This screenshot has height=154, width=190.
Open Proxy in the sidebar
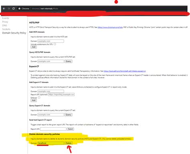(x=5, y=22)
